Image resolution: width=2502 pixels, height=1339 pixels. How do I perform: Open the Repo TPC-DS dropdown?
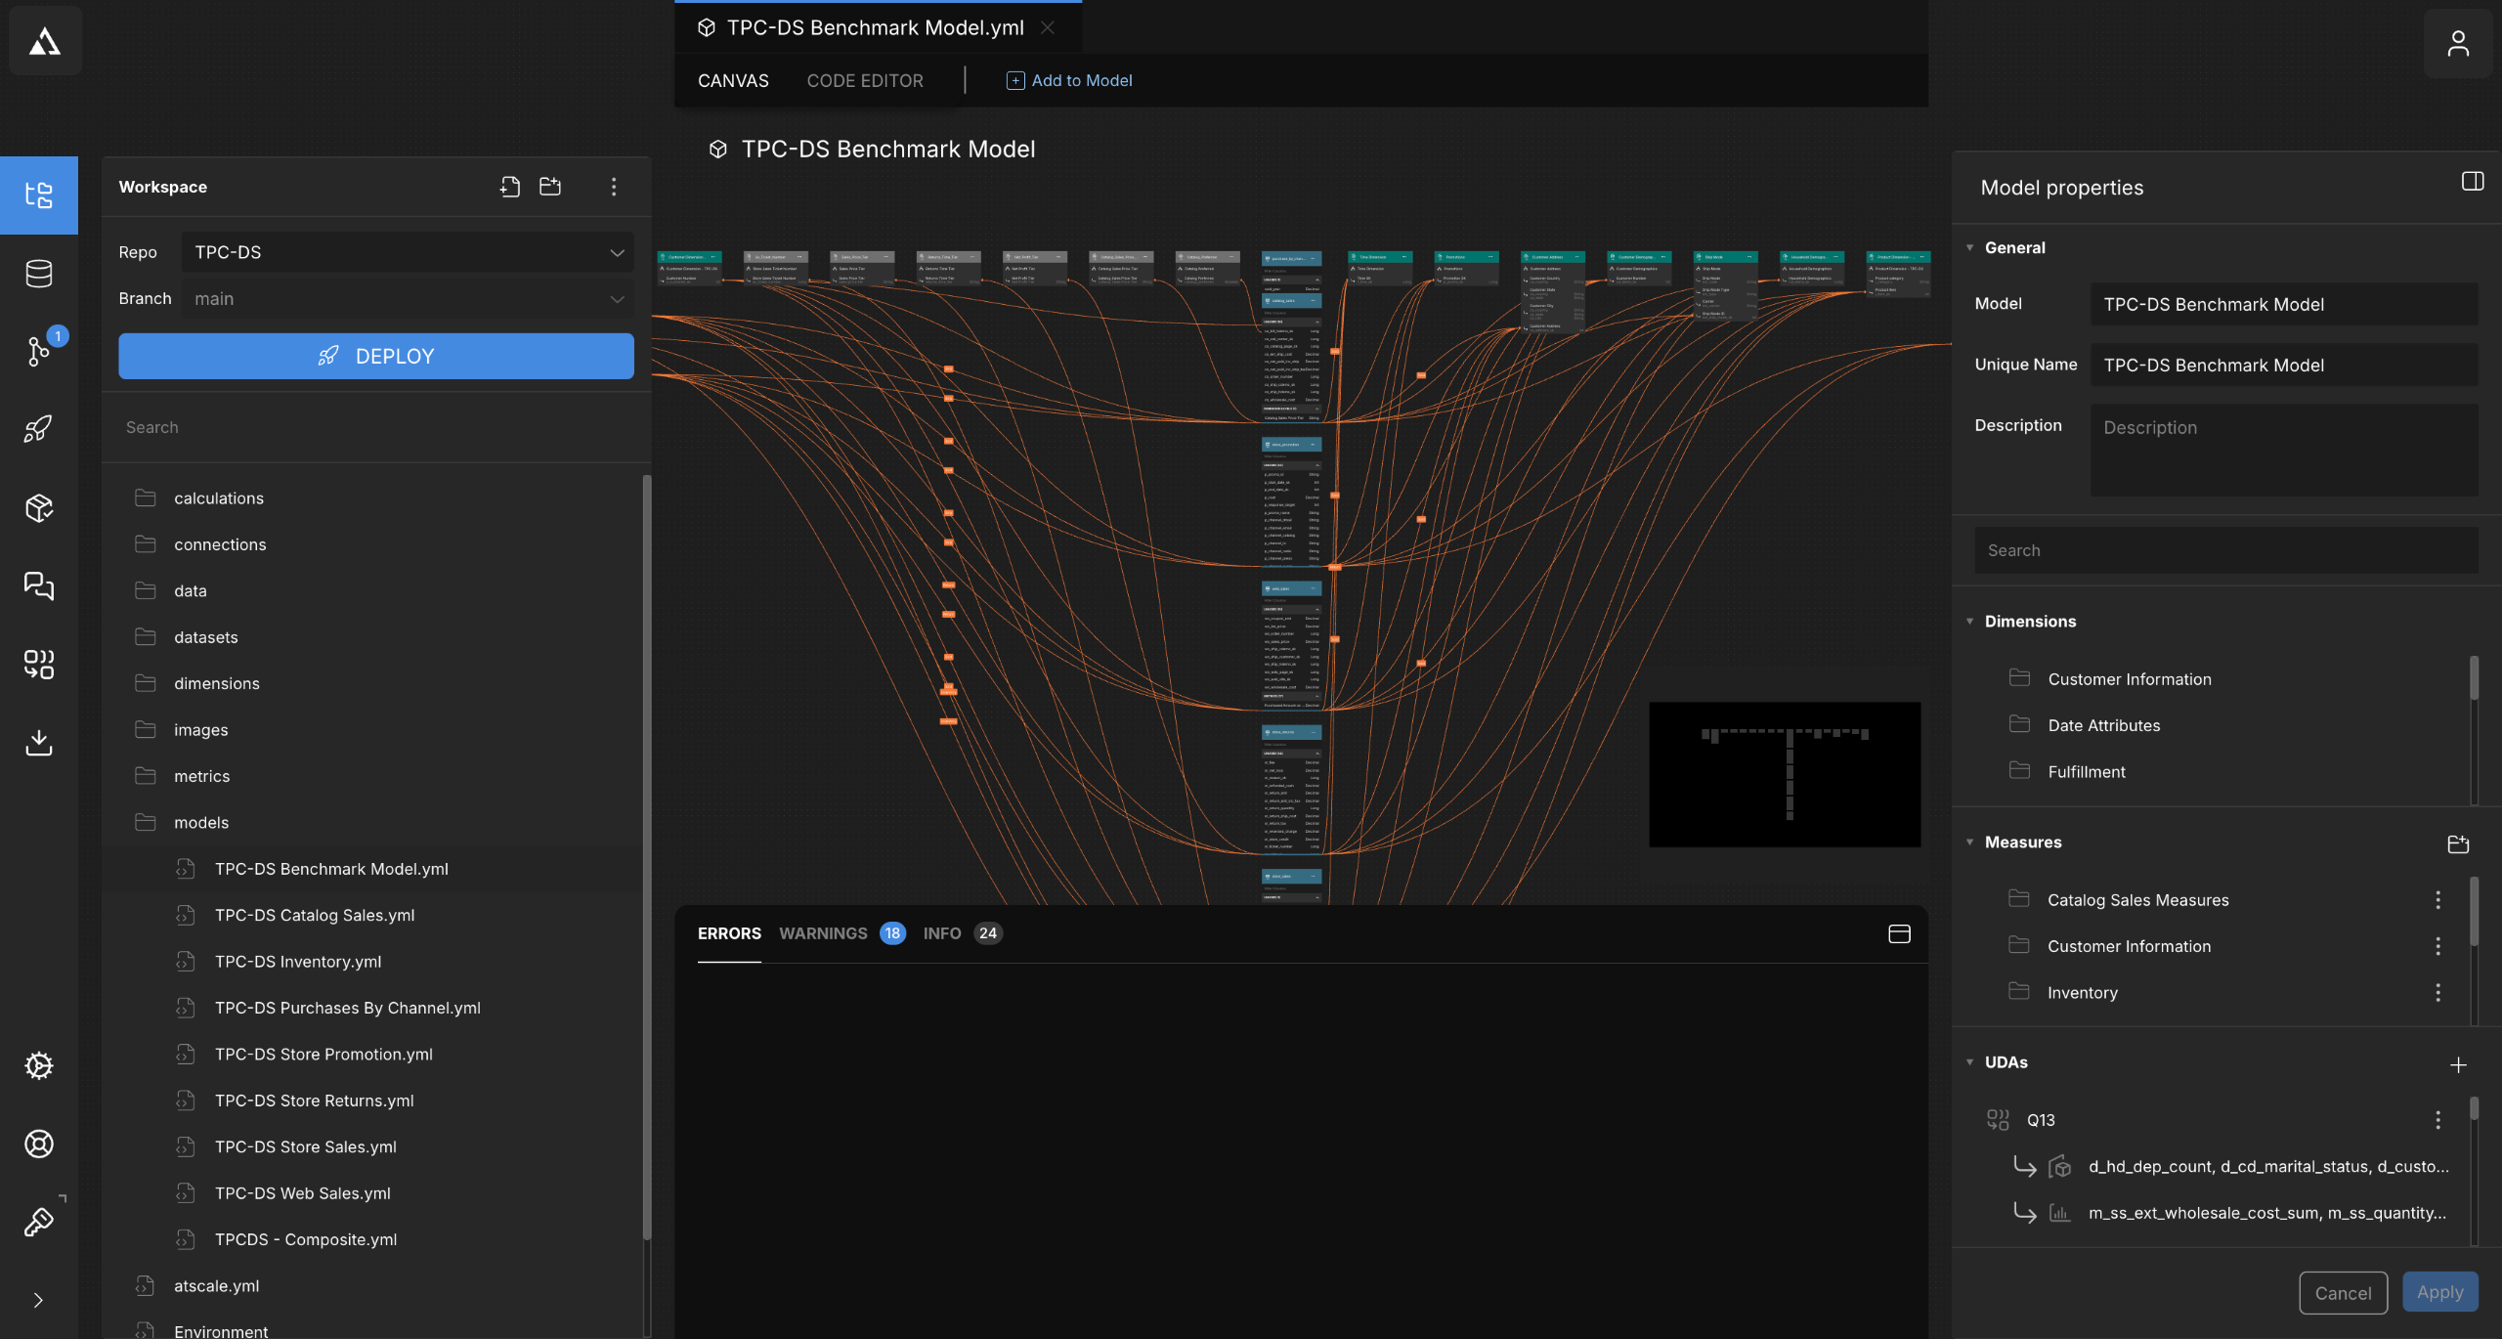pos(408,252)
